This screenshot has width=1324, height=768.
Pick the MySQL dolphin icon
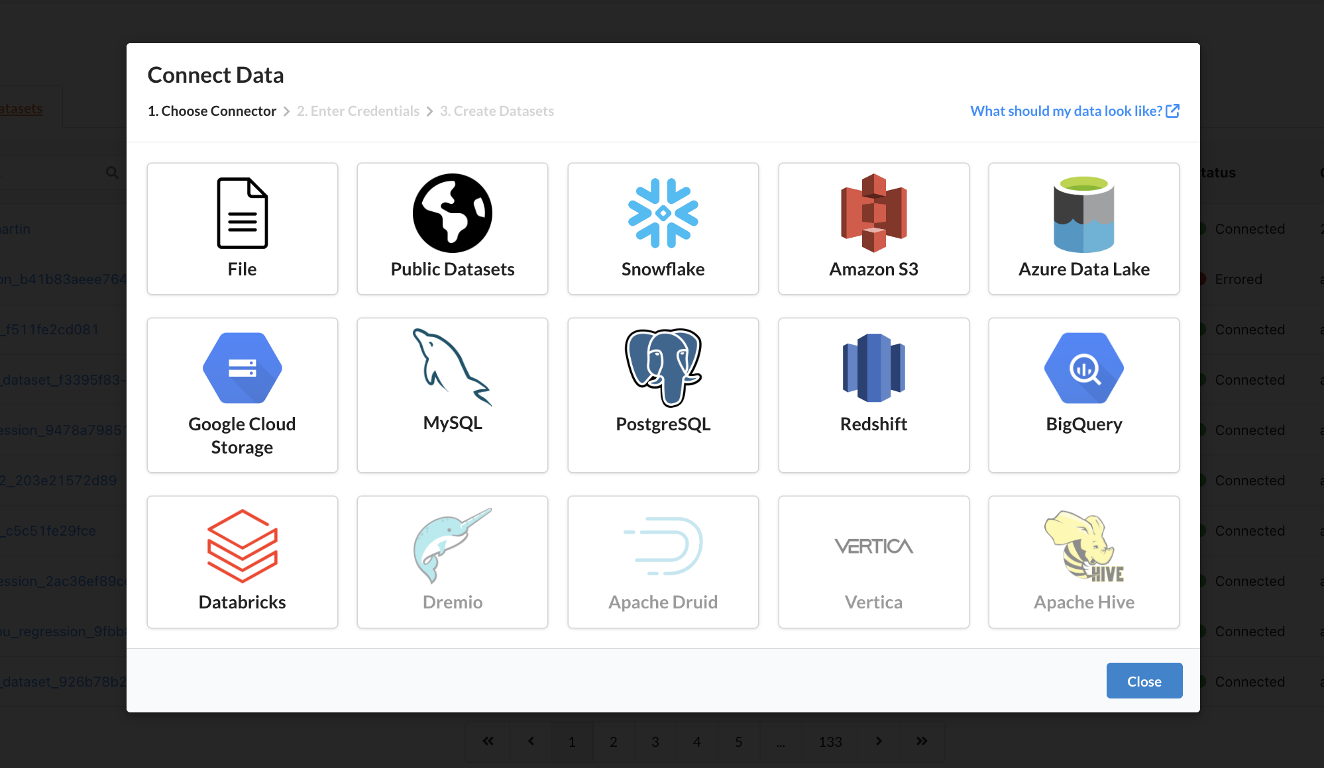click(x=453, y=367)
